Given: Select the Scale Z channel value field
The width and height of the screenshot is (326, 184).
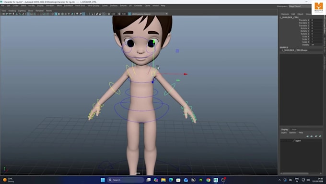Looking at the screenshot, I should pyautogui.click(x=316, y=42).
